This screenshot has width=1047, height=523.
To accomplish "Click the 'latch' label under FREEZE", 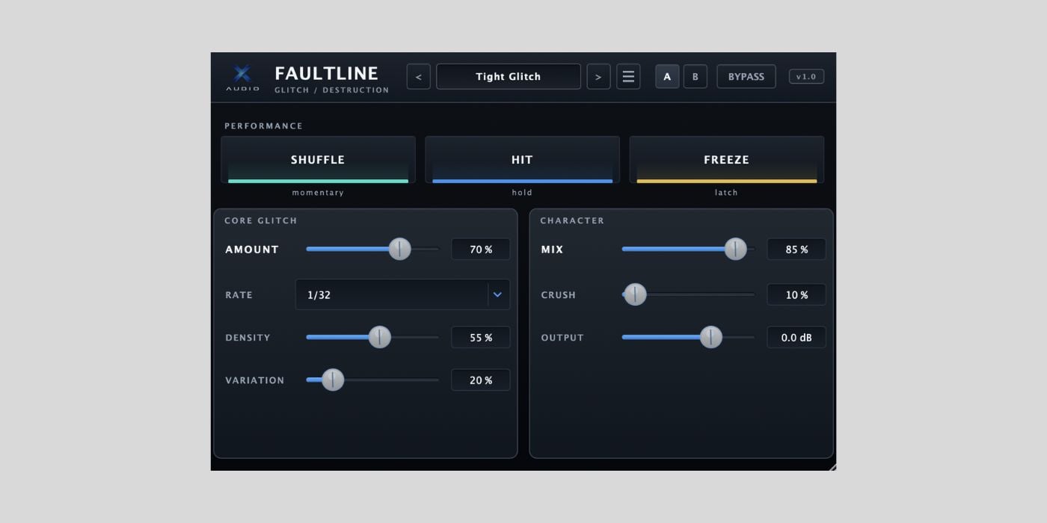I will pyautogui.click(x=726, y=193).
